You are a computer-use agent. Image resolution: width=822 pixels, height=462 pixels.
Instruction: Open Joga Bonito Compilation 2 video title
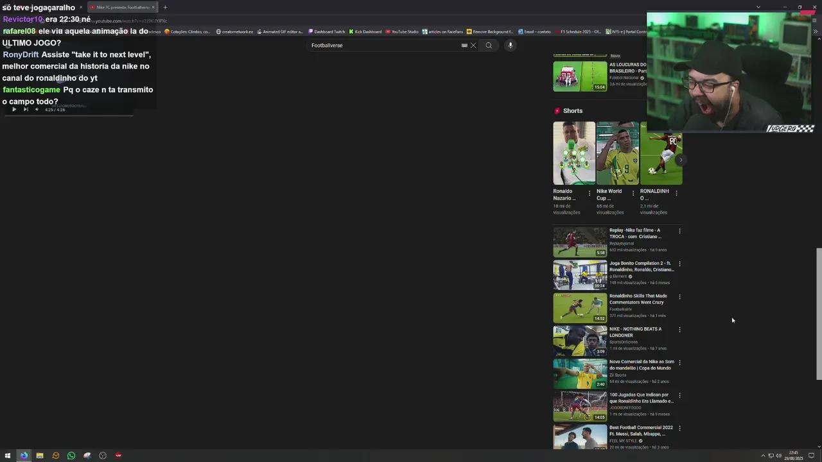(x=642, y=266)
